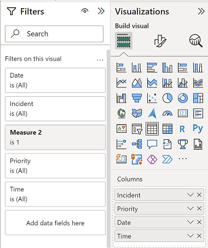Remove Incident from Columns
The image size is (208, 248).
pyautogui.click(x=199, y=195)
